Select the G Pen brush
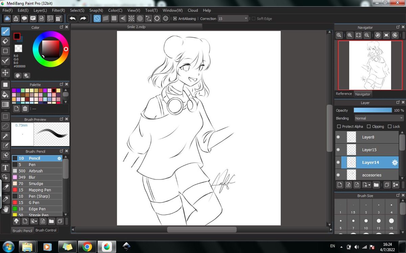Image resolution: width=406 pixels, height=253 pixels. click(x=37, y=203)
